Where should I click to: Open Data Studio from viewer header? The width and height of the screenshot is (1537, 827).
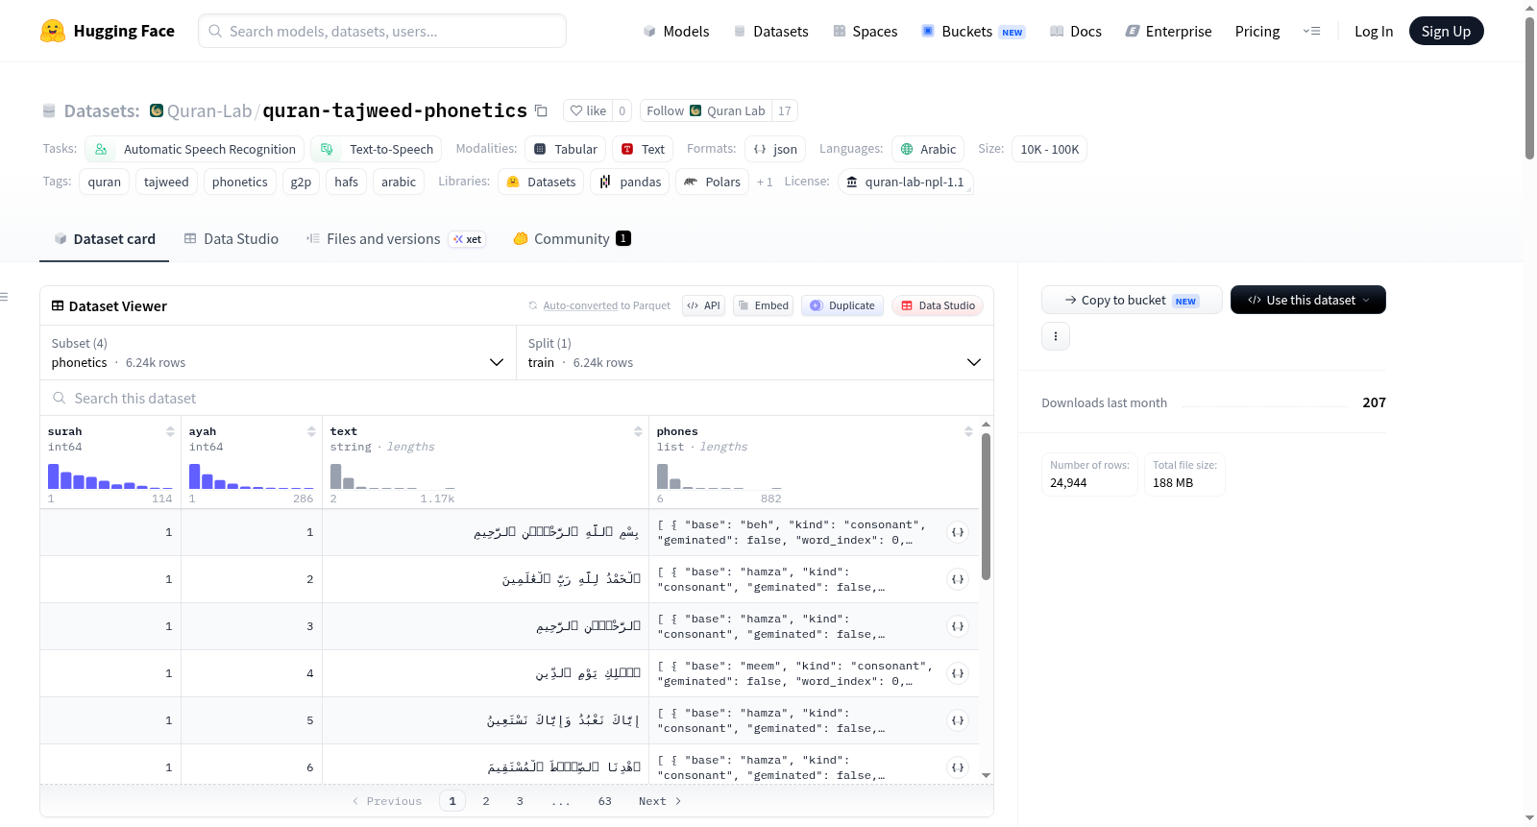click(x=938, y=305)
